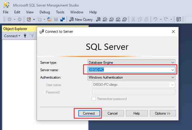192x130 pixels.
Task: Open the Tools menu
Action: 60,12
